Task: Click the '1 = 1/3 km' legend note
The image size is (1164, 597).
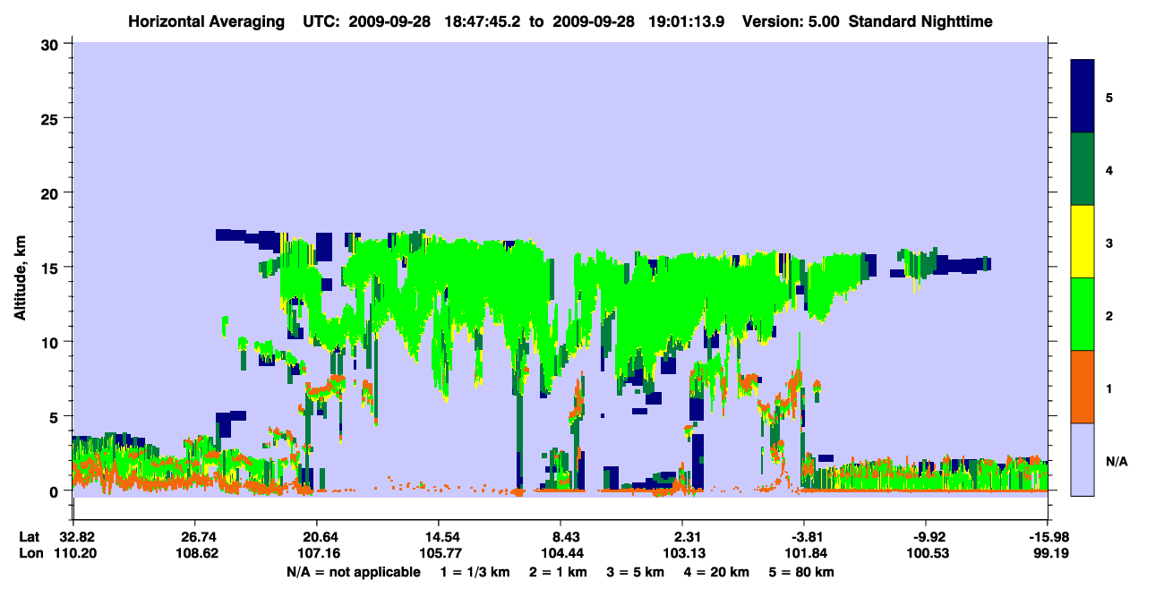Action: coord(474,572)
